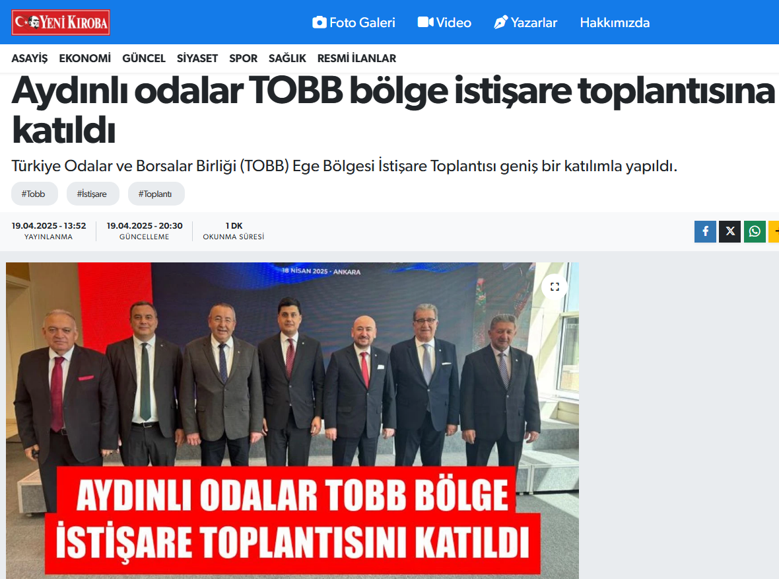Open the SİYASET section
779x579 pixels.
(x=197, y=58)
